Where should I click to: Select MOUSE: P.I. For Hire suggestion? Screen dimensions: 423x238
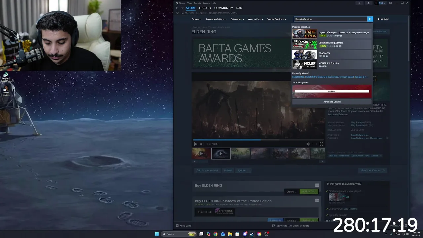[332, 65]
